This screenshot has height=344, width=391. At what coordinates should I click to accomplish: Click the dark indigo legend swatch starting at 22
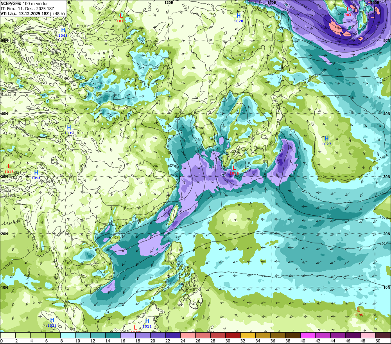tap(173, 335)
